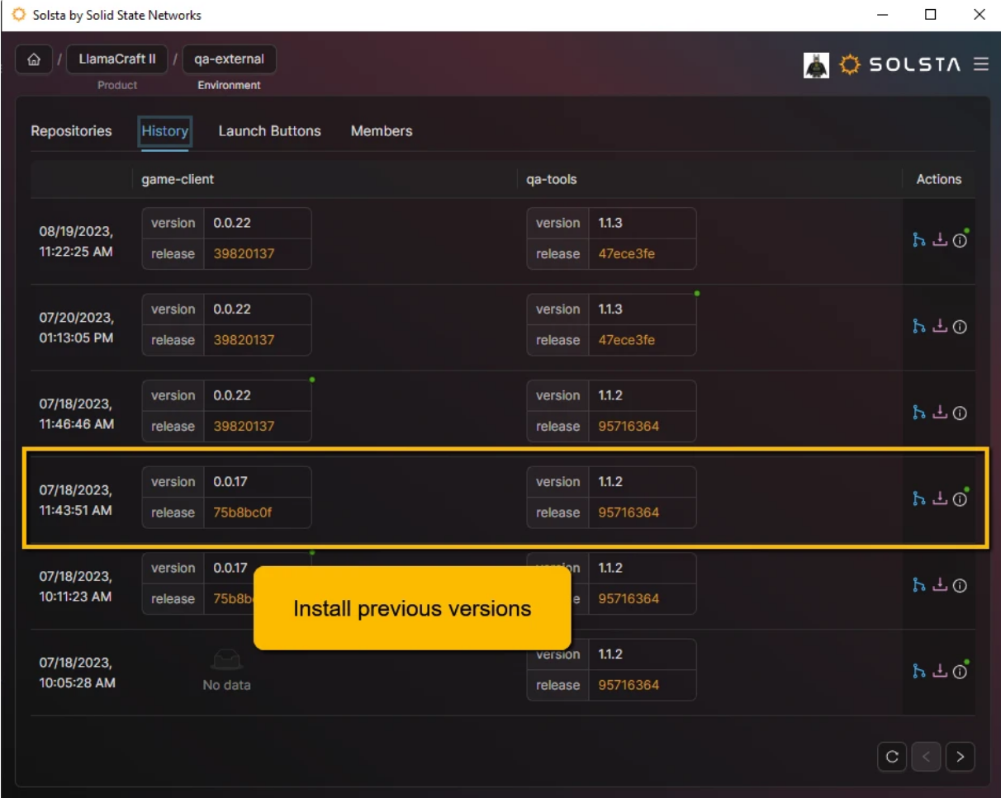This screenshot has width=1001, height=798.
Task: Click qa-tools version 1.1.3 in 07/20/2023 row
Action: [610, 309]
